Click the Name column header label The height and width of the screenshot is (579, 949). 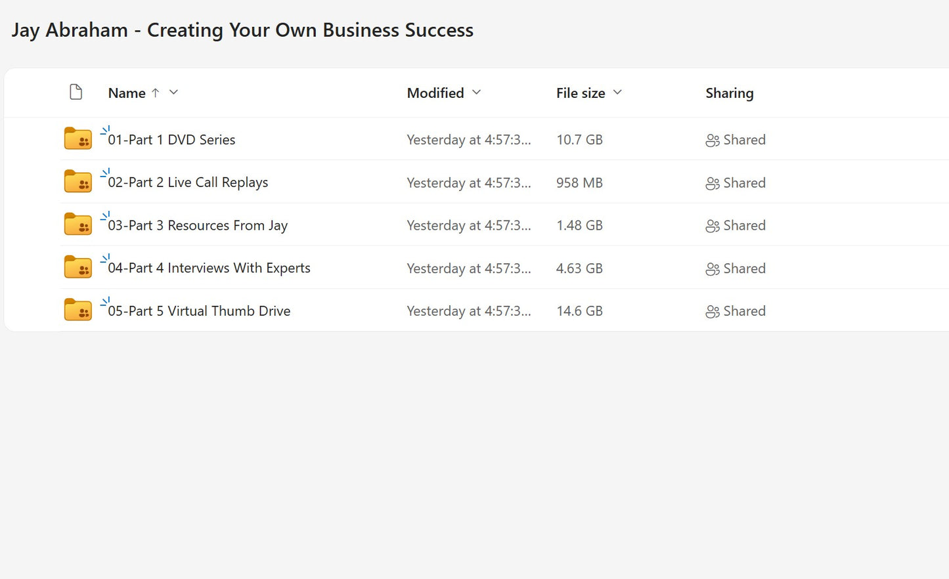pos(126,93)
